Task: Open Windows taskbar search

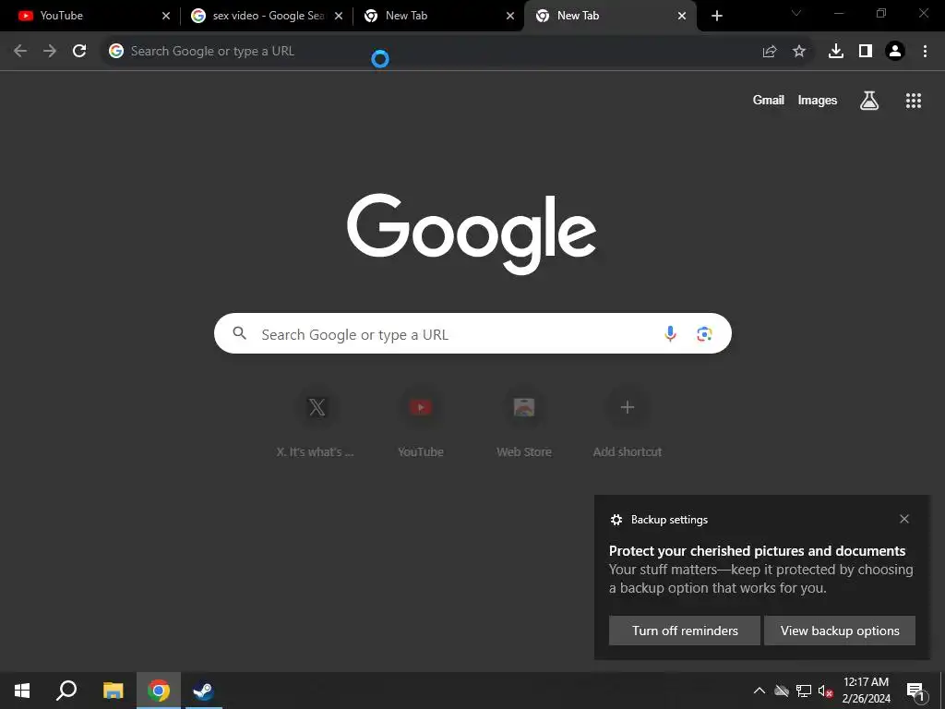Action: coord(66,691)
